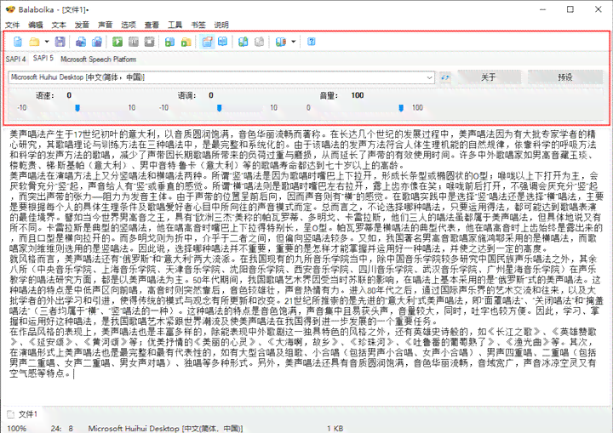
Task: Switch to the SAPI 4 tab
Action: [15, 59]
